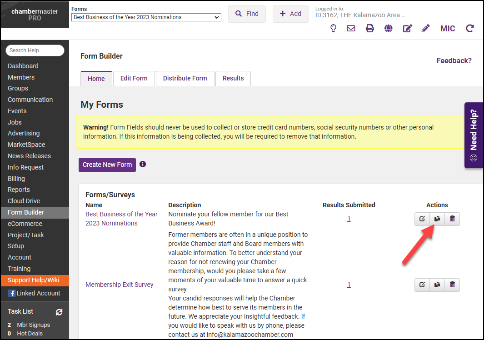Switch to the Edit Form tab

[x=134, y=78]
